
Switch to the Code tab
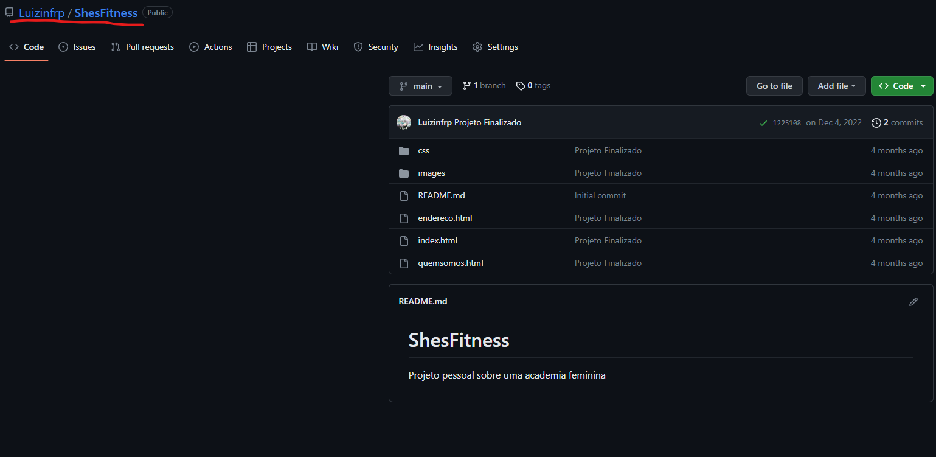click(26, 47)
